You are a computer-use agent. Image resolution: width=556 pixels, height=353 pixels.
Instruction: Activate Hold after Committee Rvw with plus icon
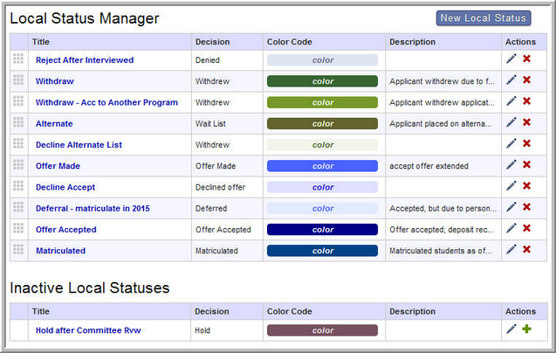coord(526,329)
